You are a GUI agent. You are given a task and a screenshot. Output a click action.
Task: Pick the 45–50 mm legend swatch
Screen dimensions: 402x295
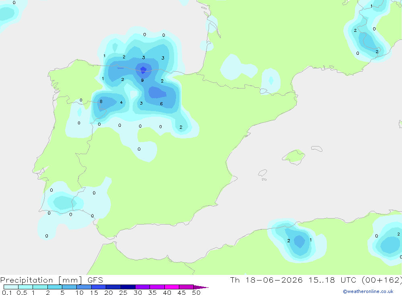[186, 287]
